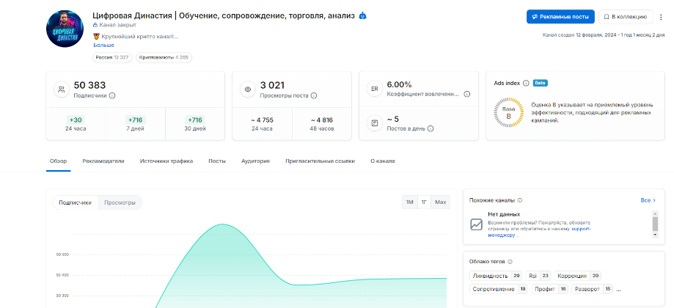Set chart range to 1M
This screenshot has width=674, height=308.
tap(410, 202)
